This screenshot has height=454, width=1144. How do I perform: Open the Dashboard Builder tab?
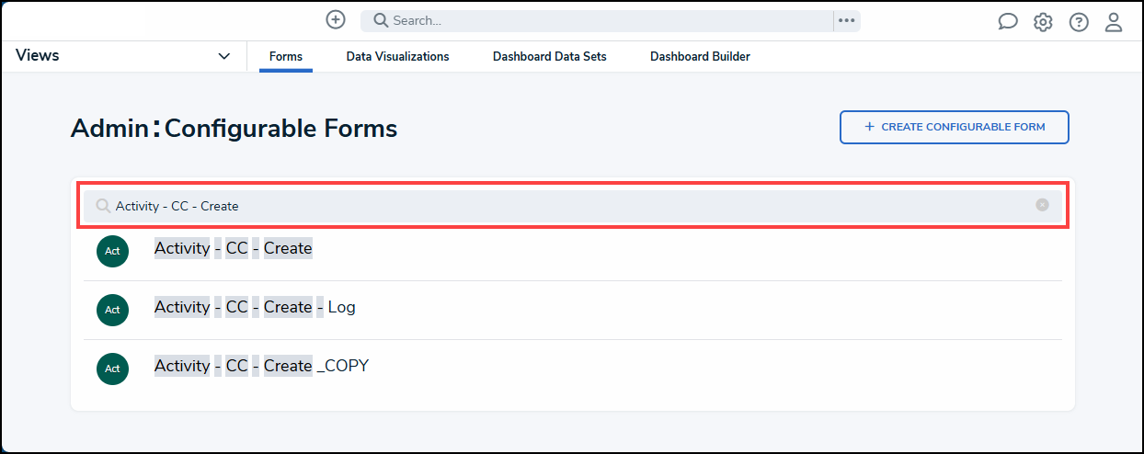700,57
